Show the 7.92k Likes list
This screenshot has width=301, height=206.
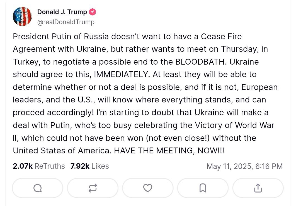89,166
